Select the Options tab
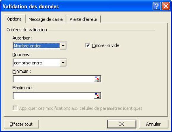 click(x=14, y=19)
